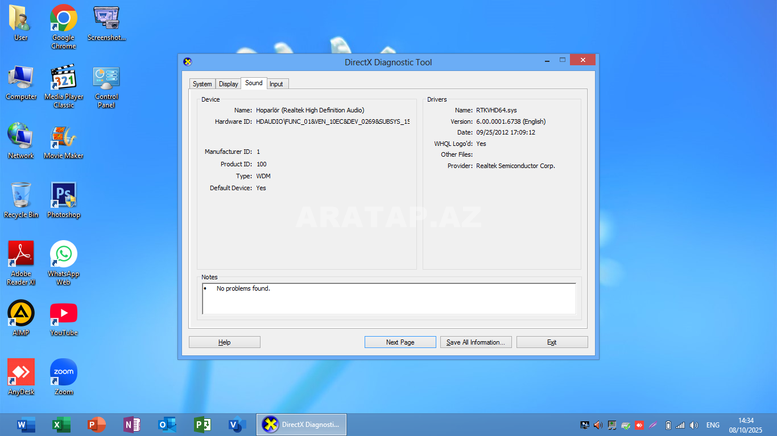Open Project from the taskbar

[x=201, y=425]
